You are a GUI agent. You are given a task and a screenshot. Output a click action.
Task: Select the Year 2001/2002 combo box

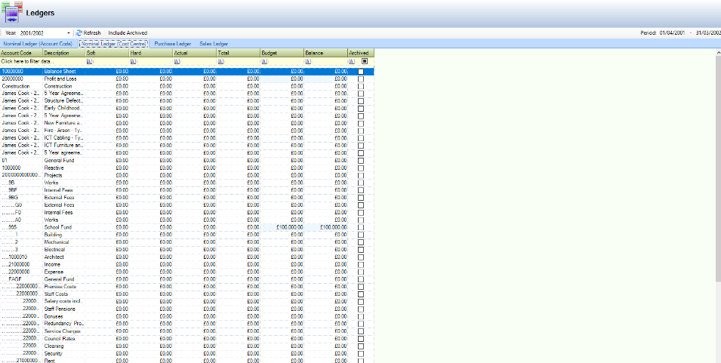42,33
